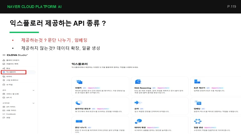Viewport: 241px width, 135px height.
Task: Click the bullet line 제공하지 않는것
Action: click(61, 48)
